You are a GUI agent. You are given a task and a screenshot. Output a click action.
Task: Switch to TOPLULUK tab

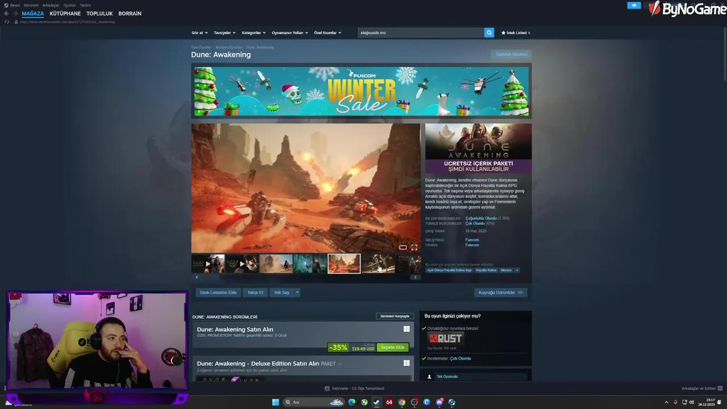[99, 14]
